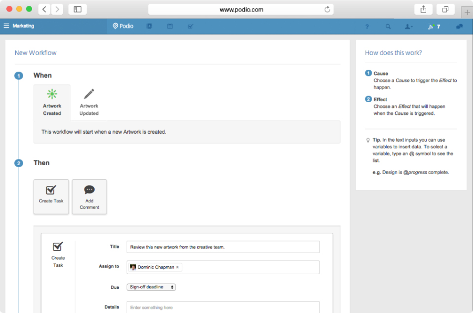Open the tasks checkmark icon in the navbar
This screenshot has width=473, height=313.
point(190,26)
